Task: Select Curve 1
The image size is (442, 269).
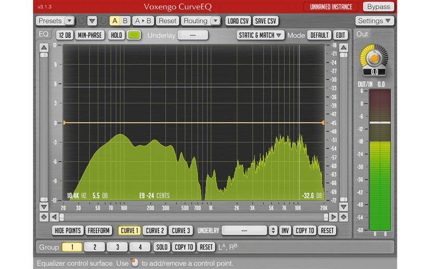Action: click(x=129, y=231)
